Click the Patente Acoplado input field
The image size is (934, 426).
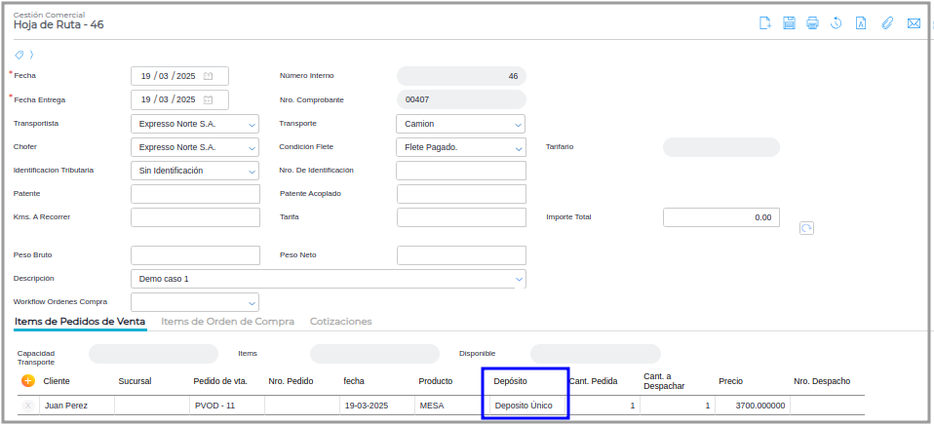[462, 194]
